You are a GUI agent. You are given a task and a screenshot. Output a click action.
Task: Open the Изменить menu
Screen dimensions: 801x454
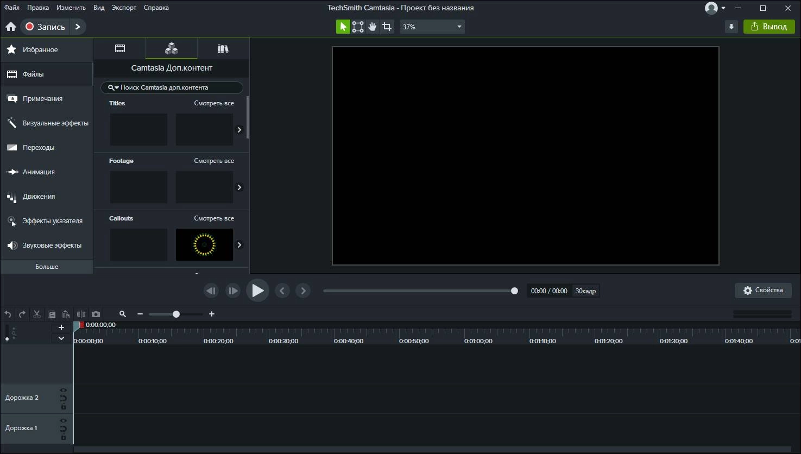(71, 8)
